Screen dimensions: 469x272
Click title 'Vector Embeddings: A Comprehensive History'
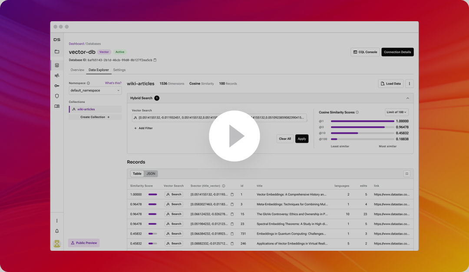click(291, 195)
